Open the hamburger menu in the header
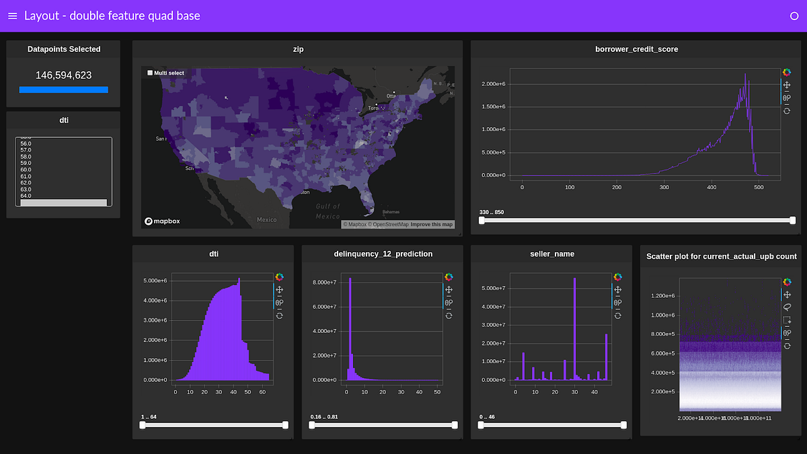 (x=12, y=15)
